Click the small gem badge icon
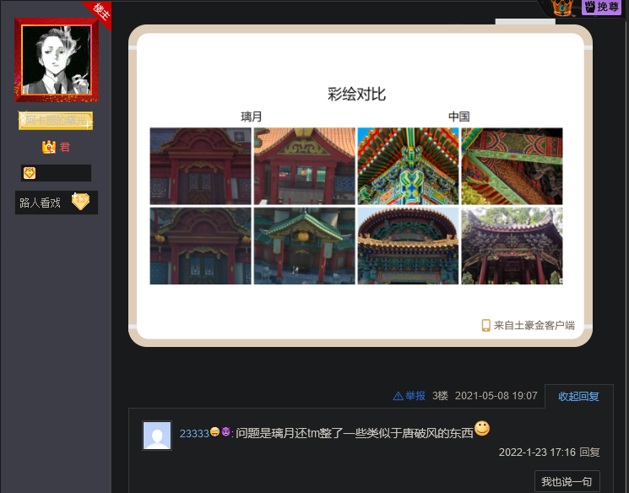Image resolution: width=629 pixels, height=493 pixels. pyautogui.click(x=30, y=173)
